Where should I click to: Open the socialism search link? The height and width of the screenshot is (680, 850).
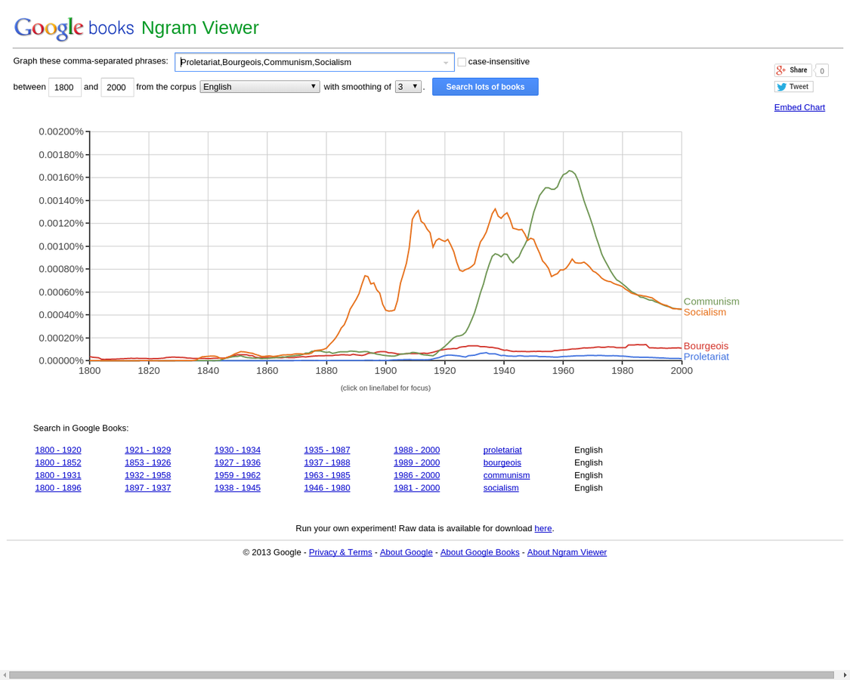[501, 487]
